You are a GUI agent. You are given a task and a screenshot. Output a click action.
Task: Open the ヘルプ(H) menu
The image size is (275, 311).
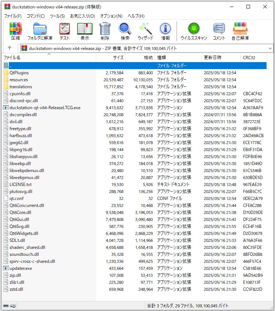coord(136,16)
